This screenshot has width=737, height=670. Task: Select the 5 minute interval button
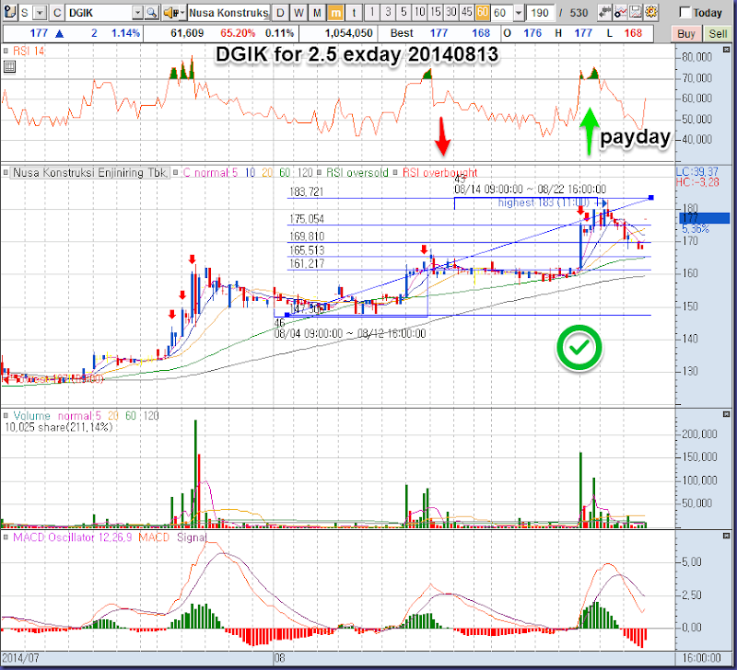(404, 12)
